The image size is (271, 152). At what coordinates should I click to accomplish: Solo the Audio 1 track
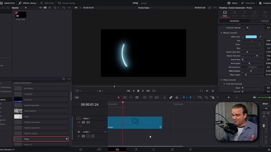[x=88, y=136]
